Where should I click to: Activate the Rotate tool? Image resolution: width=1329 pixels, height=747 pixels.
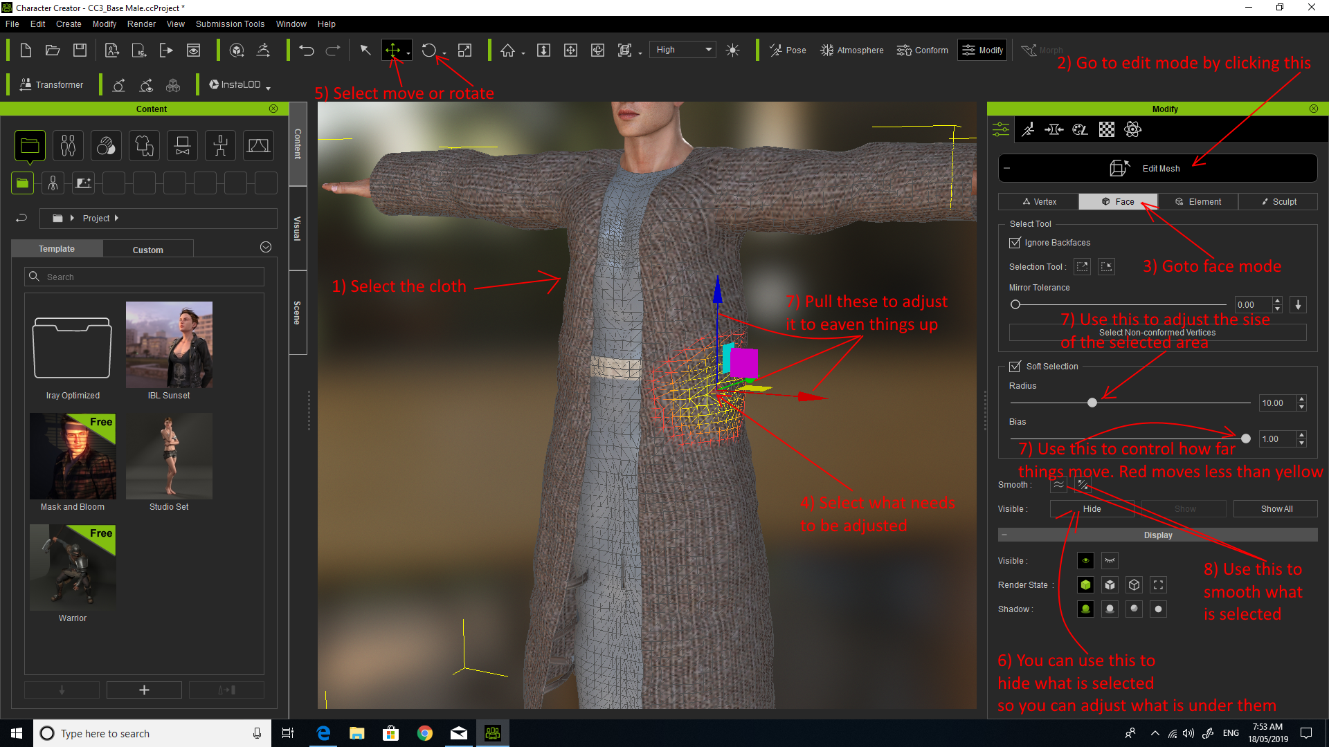click(x=429, y=50)
